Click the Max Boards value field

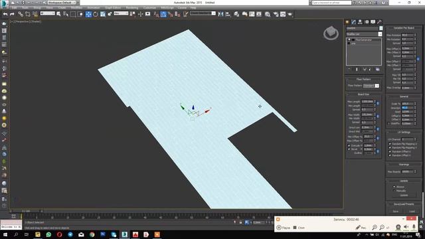(x=408, y=171)
